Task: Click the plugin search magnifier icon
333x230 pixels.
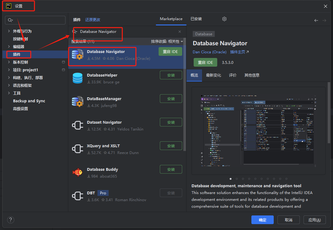Action: coord(74,32)
